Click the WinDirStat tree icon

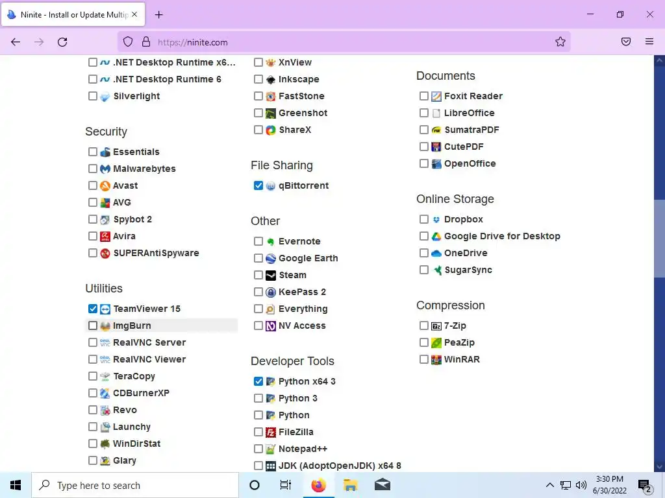coord(105,444)
